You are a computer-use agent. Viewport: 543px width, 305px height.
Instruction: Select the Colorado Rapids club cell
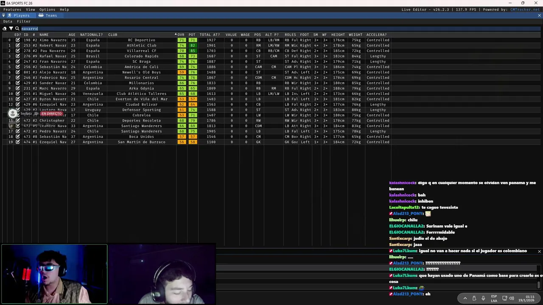(141, 56)
